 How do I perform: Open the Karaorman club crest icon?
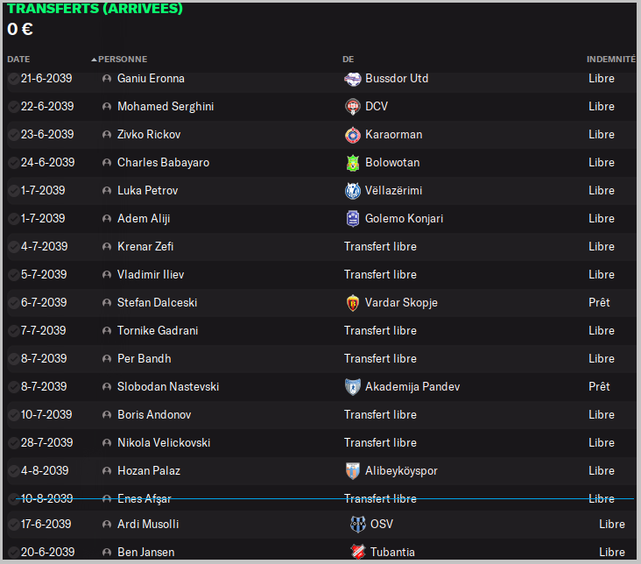352,135
